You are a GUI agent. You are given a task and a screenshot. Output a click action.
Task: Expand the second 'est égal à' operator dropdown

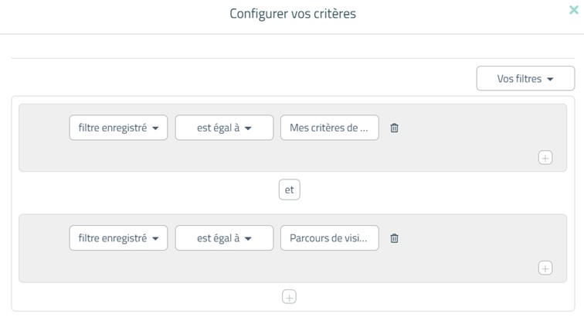click(224, 238)
